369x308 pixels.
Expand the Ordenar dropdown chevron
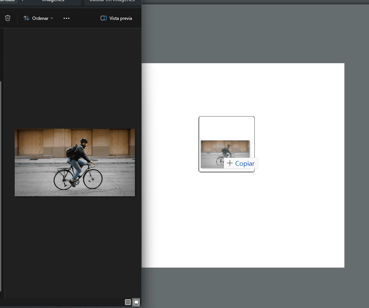pyautogui.click(x=52, y=18)
